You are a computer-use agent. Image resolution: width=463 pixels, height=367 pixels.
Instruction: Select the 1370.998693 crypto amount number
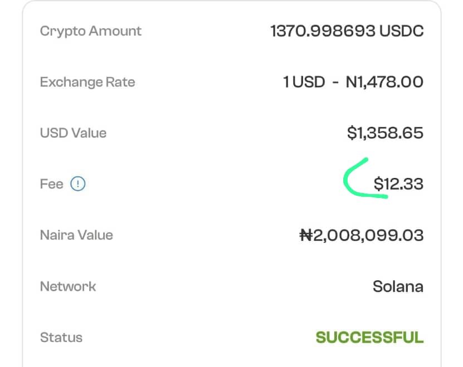coord(323,31)
